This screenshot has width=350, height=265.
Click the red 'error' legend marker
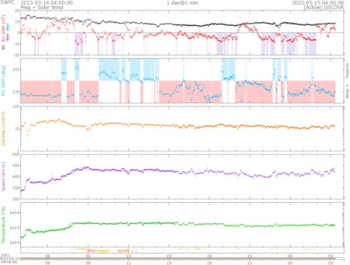pyautogui.click(x=91, y=250)
